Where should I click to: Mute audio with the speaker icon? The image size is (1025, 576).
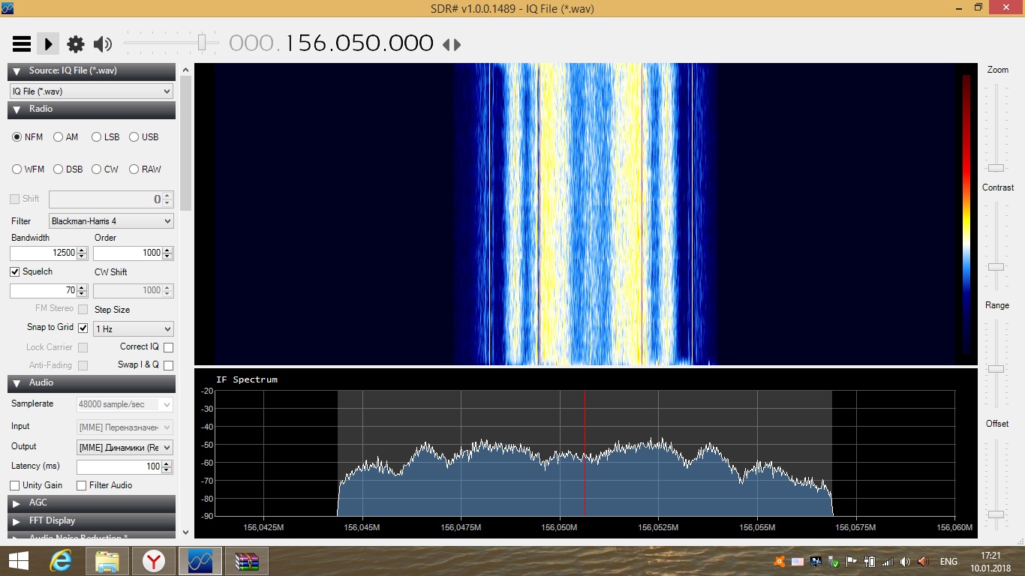(x=103, y=44)
